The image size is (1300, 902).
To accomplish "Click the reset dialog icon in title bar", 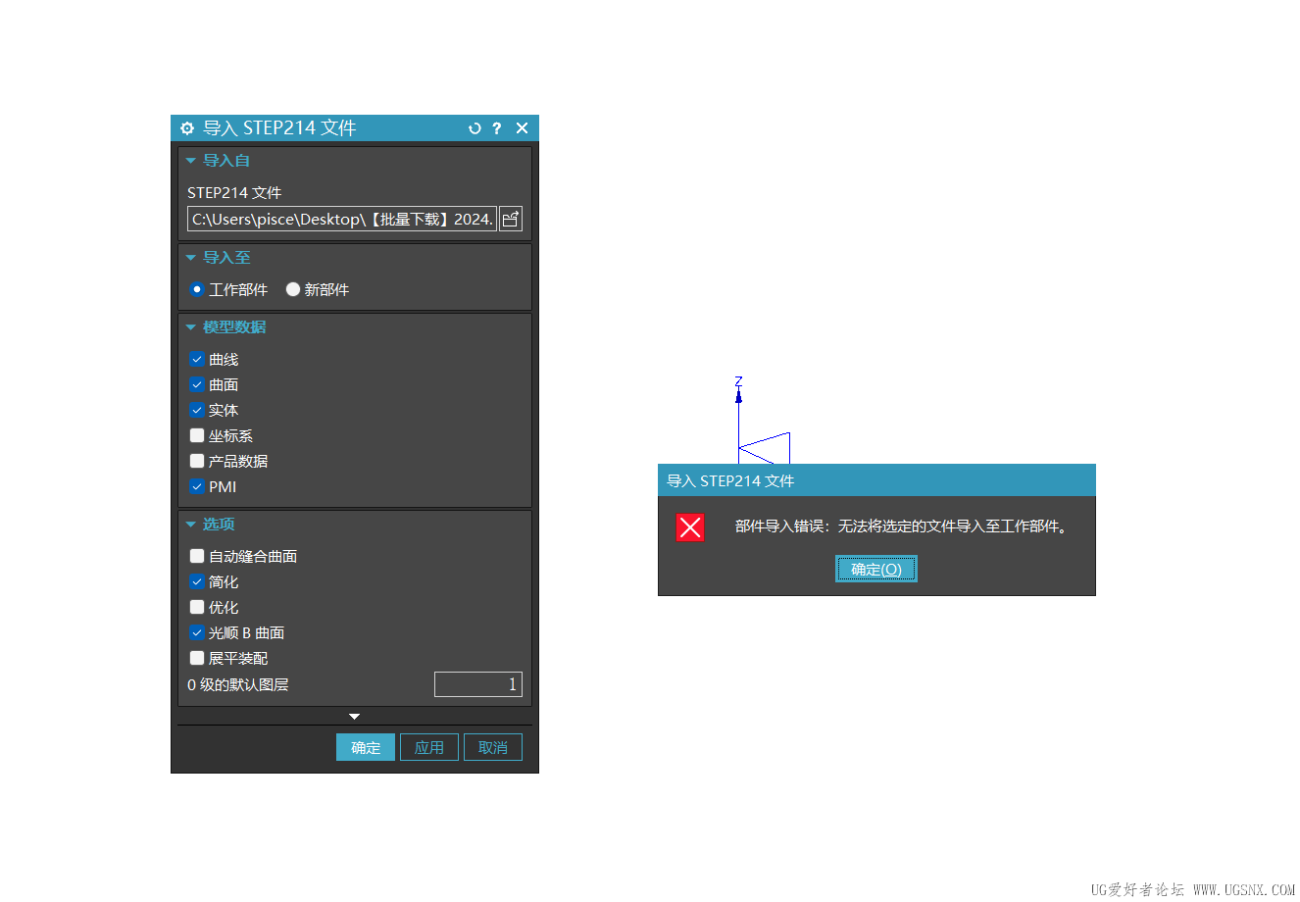I will pyautogui.click(x=475, y=128).
